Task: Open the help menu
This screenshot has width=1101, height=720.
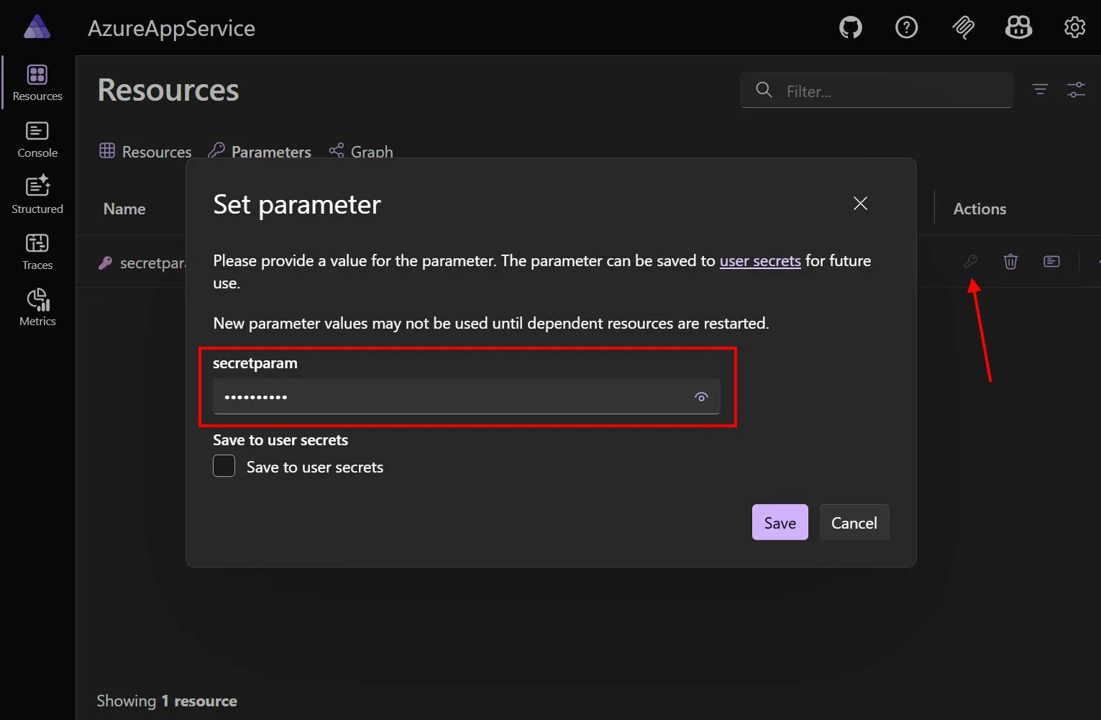Action: [906, 27]
